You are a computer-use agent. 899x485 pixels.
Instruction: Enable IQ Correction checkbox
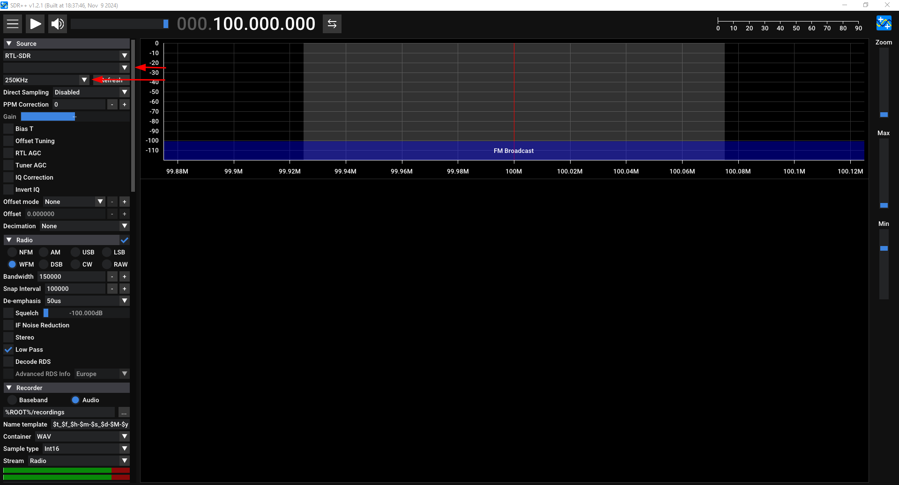[x=8, y=177]
